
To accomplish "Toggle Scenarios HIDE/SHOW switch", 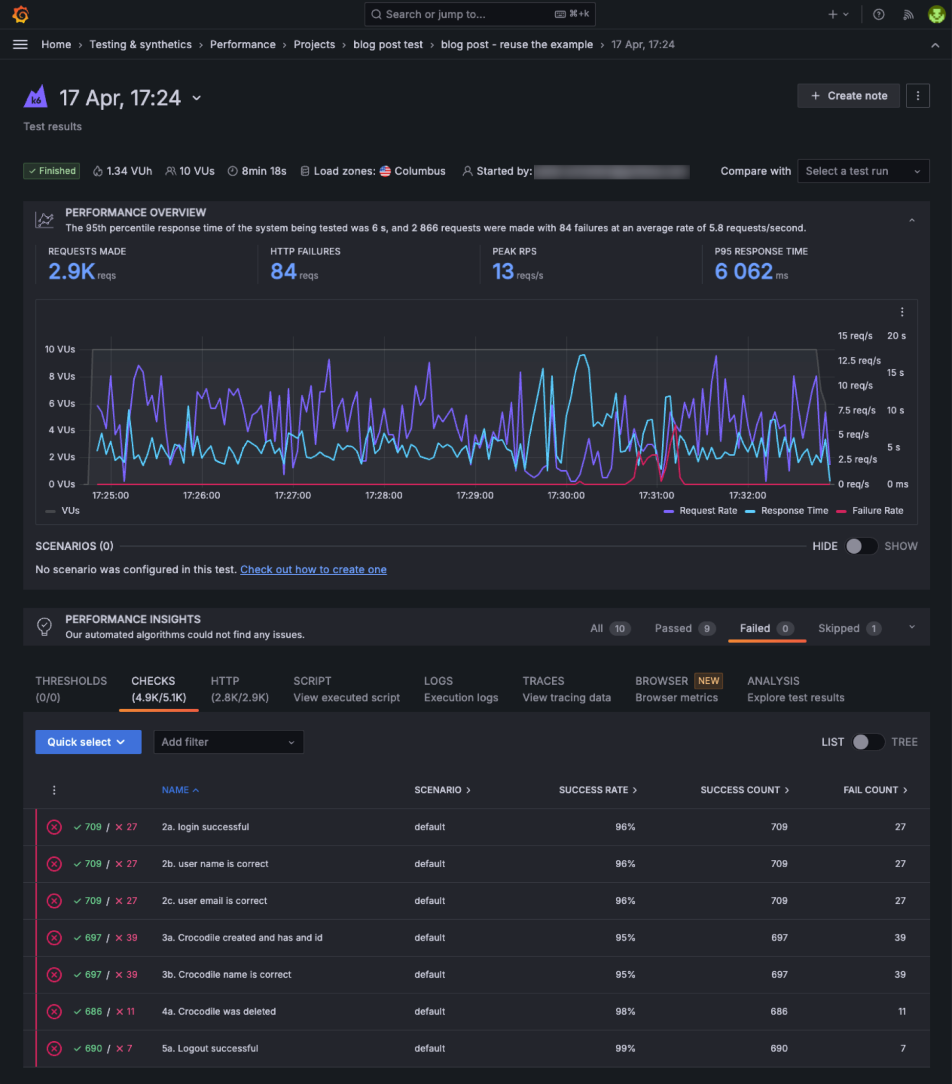I will point(860,546).
